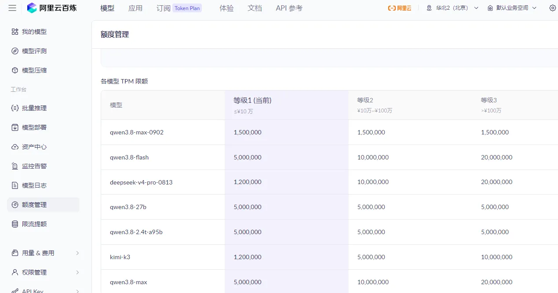
Task: Click the 监控告警 alarm icon
Action: (15, 166)
